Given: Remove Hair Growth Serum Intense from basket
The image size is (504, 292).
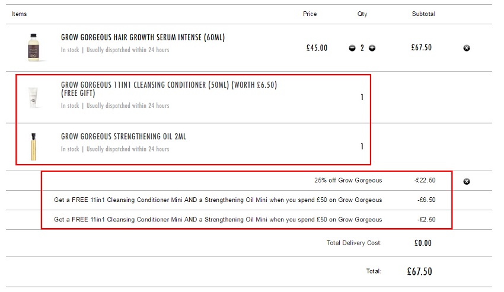Looking at the screenshot, I should tap(467, 48).
